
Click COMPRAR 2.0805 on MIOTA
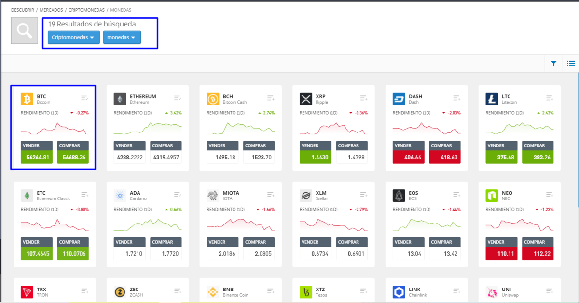(259, 249)
